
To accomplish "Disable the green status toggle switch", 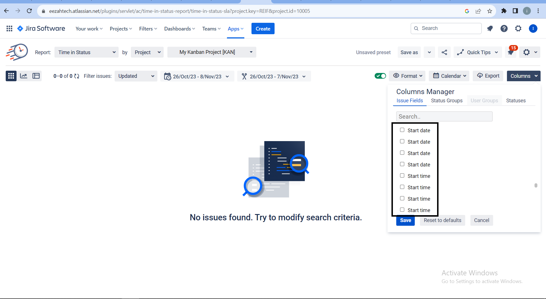I will click(x=380, y=76).
